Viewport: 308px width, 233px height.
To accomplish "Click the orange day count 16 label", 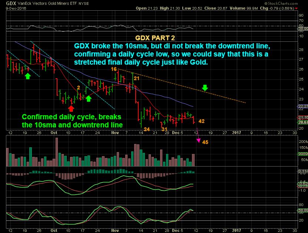I will click(114, 69).
